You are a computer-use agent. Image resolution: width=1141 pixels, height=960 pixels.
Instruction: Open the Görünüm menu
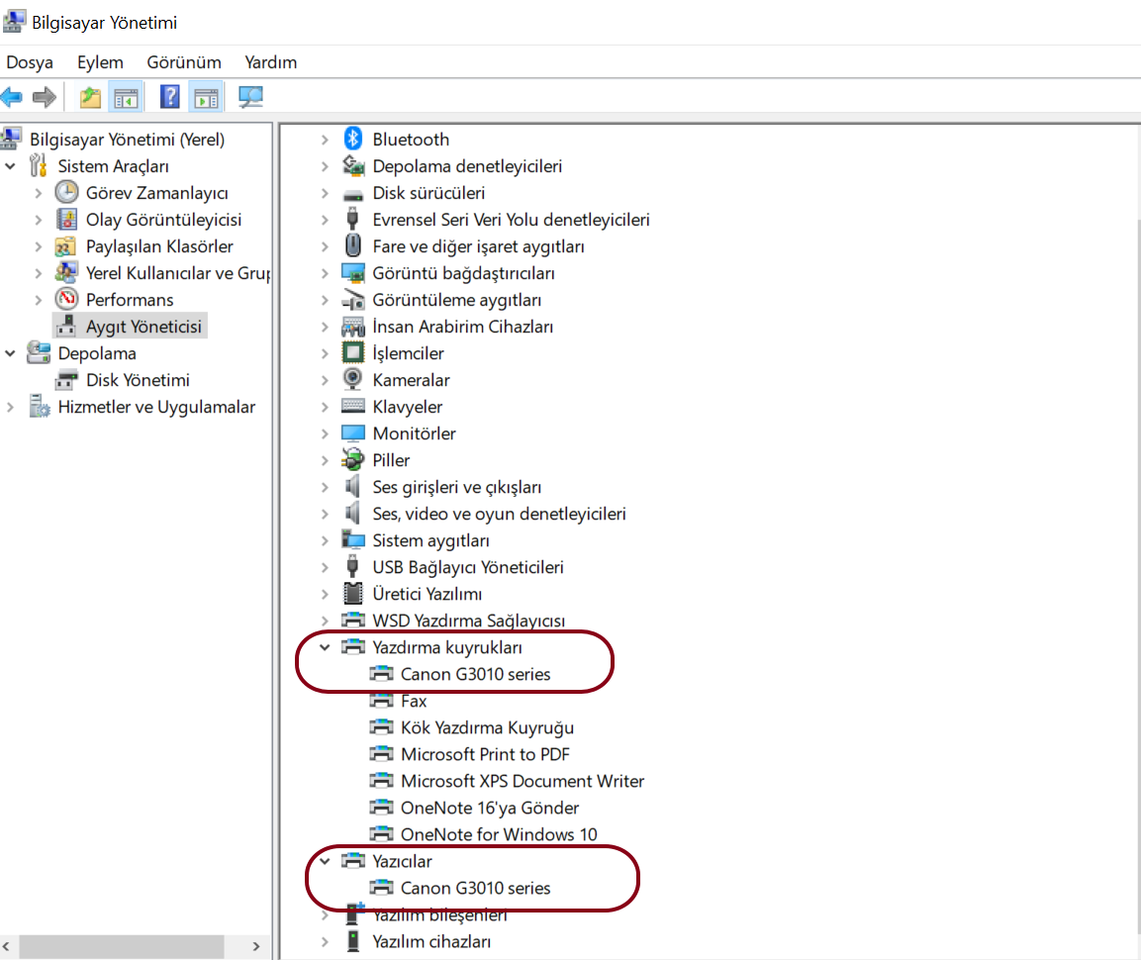pyautogui.click(x=183, y=61)
